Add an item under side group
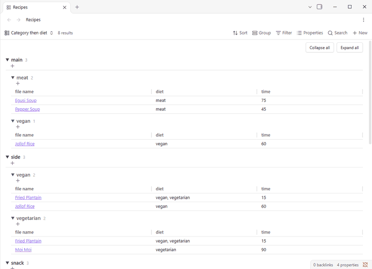 pyautogui.click(x=13, y=163)
